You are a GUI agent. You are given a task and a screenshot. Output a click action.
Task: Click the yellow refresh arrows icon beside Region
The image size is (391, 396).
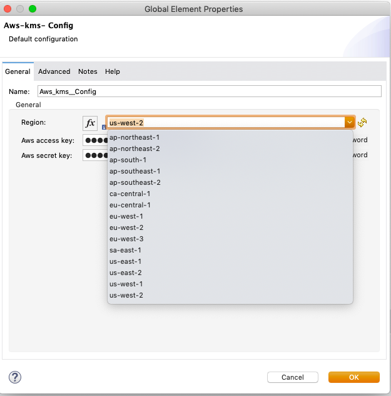(362, 122)
